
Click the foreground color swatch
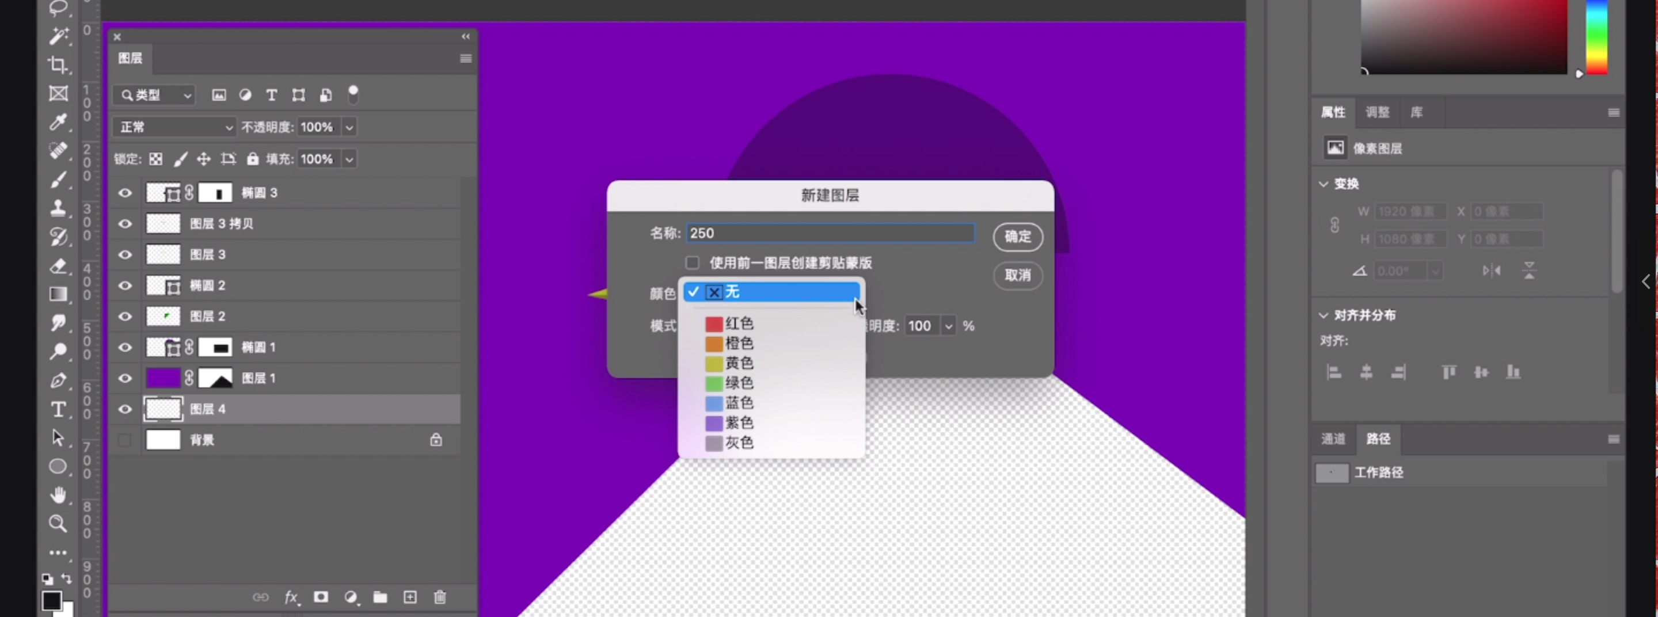pos(51,601)
